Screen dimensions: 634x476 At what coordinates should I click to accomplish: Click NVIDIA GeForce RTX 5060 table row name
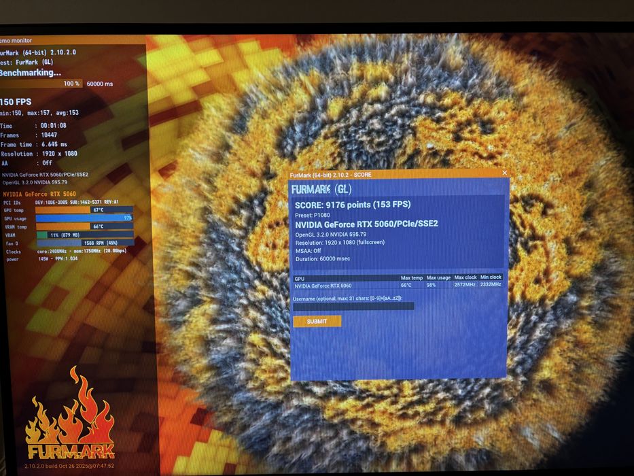coord(323,286)
